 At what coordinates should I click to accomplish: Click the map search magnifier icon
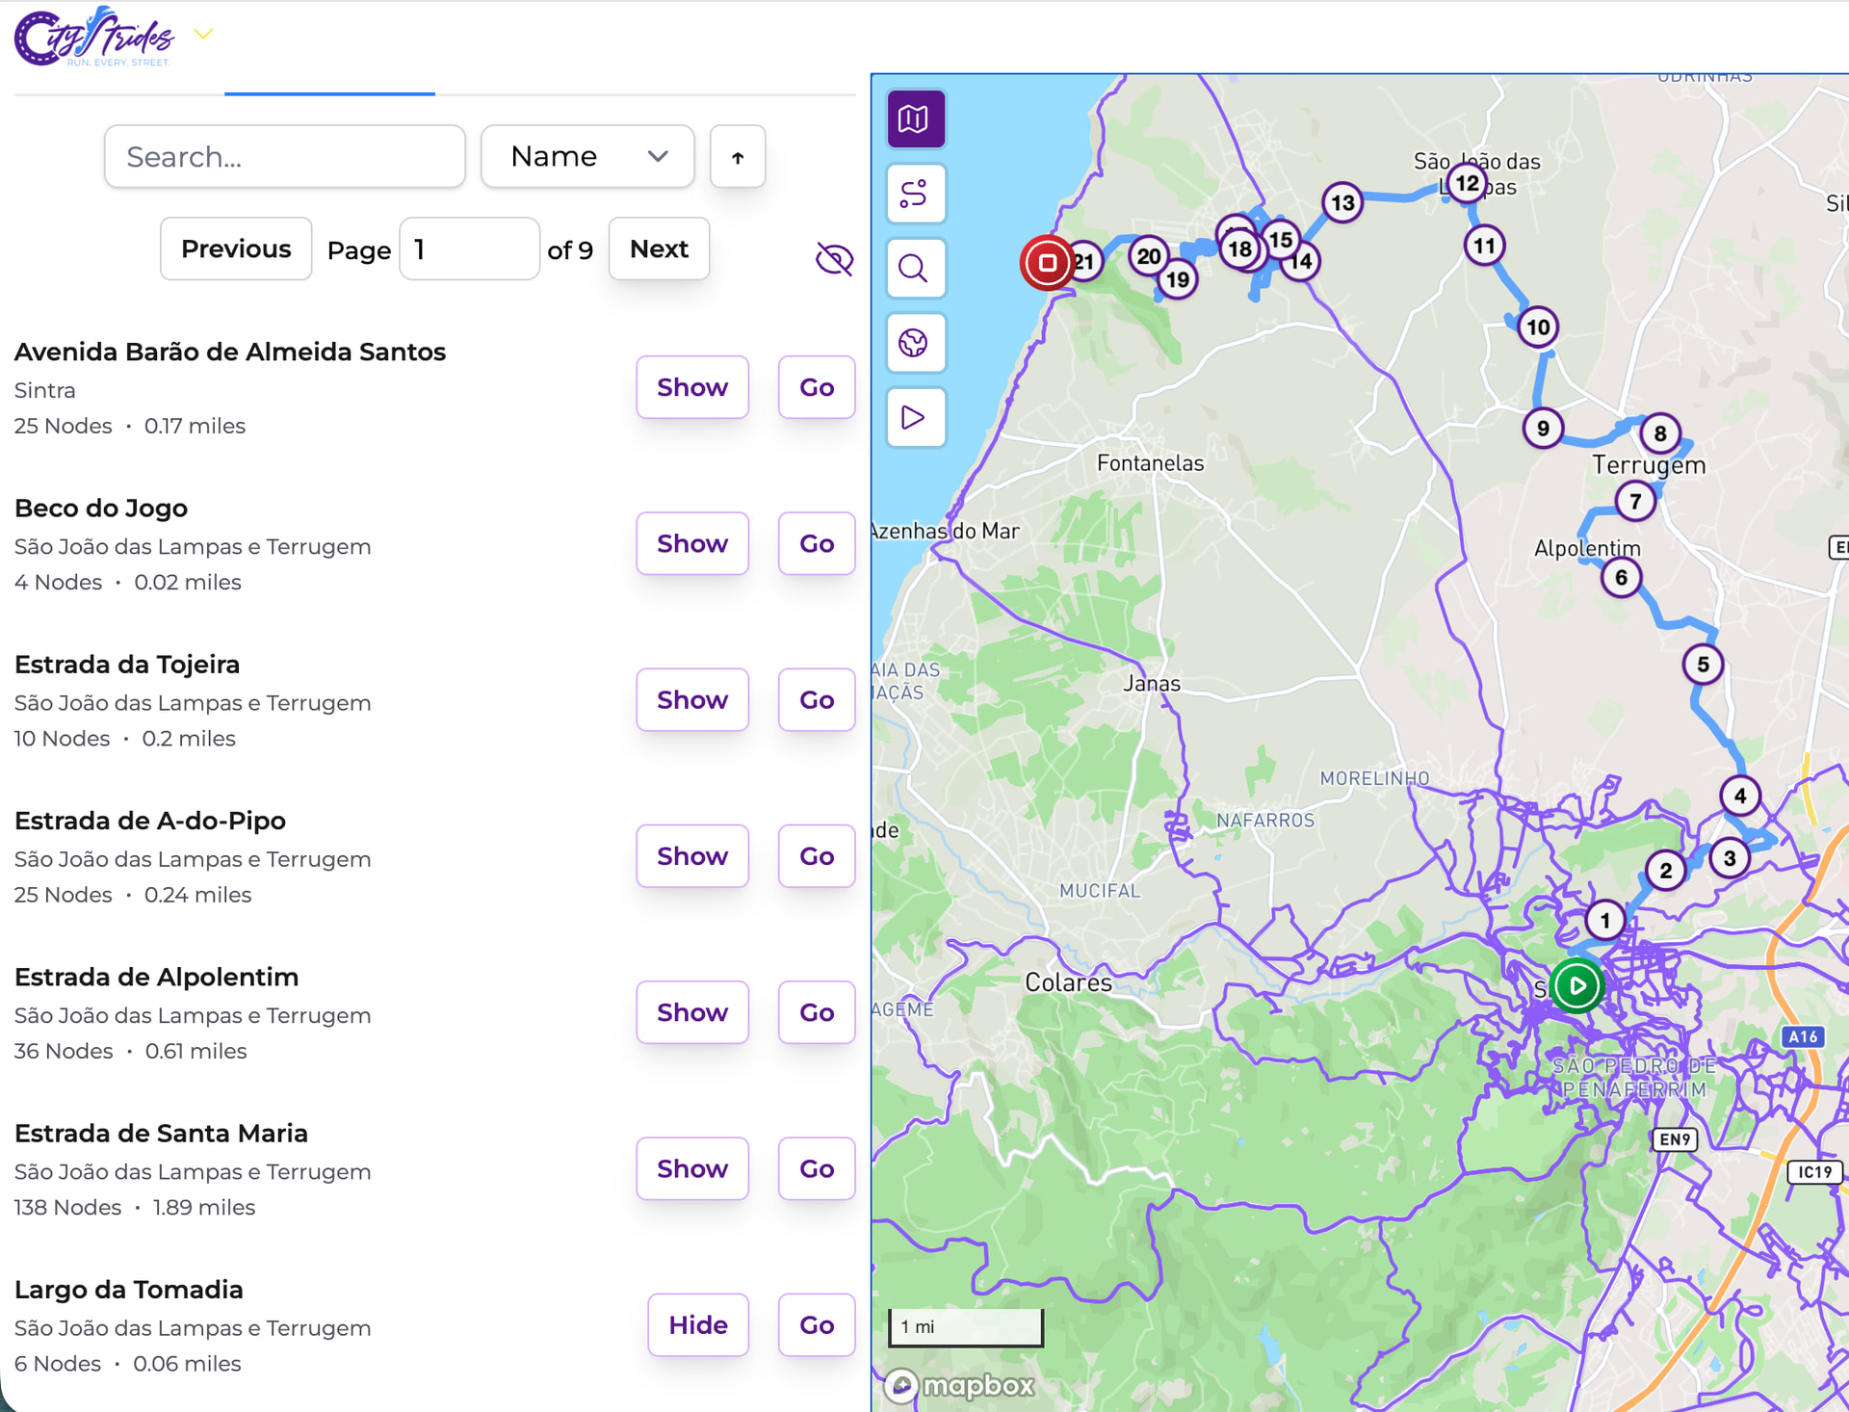coord(915,268)
